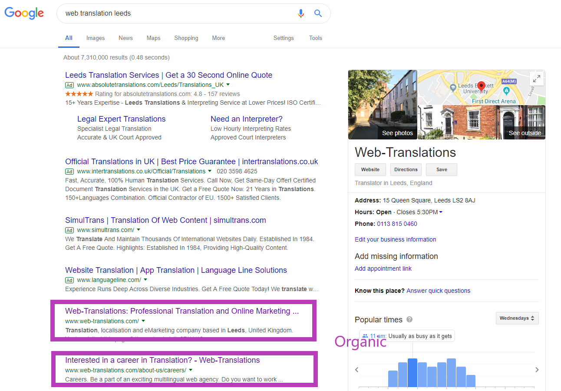
Task: Open the More search categories menu
Action: (218, 38)
